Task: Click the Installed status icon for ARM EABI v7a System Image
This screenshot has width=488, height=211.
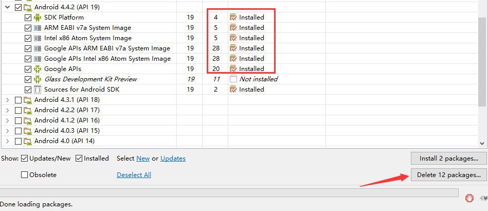Action: 233,28
